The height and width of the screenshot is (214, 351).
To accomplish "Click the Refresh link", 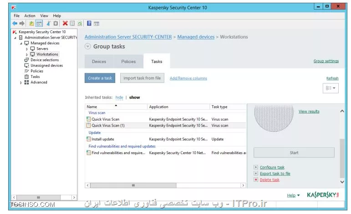I will point(332,78).
